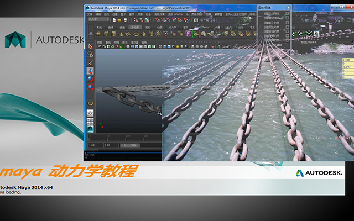Click the New Scene icon
The image size is (354, 221).
tap(114, 20)
